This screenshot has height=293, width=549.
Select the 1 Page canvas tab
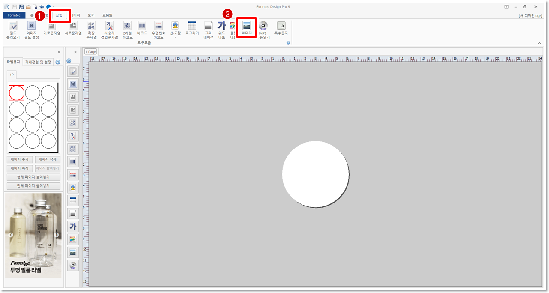pyautogui.click(x=90, y=52)
